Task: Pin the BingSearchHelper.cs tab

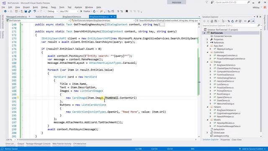Action: (x=111, y=17)
